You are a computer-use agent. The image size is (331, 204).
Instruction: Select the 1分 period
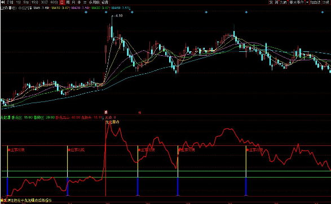pyautogui.click(x=19, y=2)
